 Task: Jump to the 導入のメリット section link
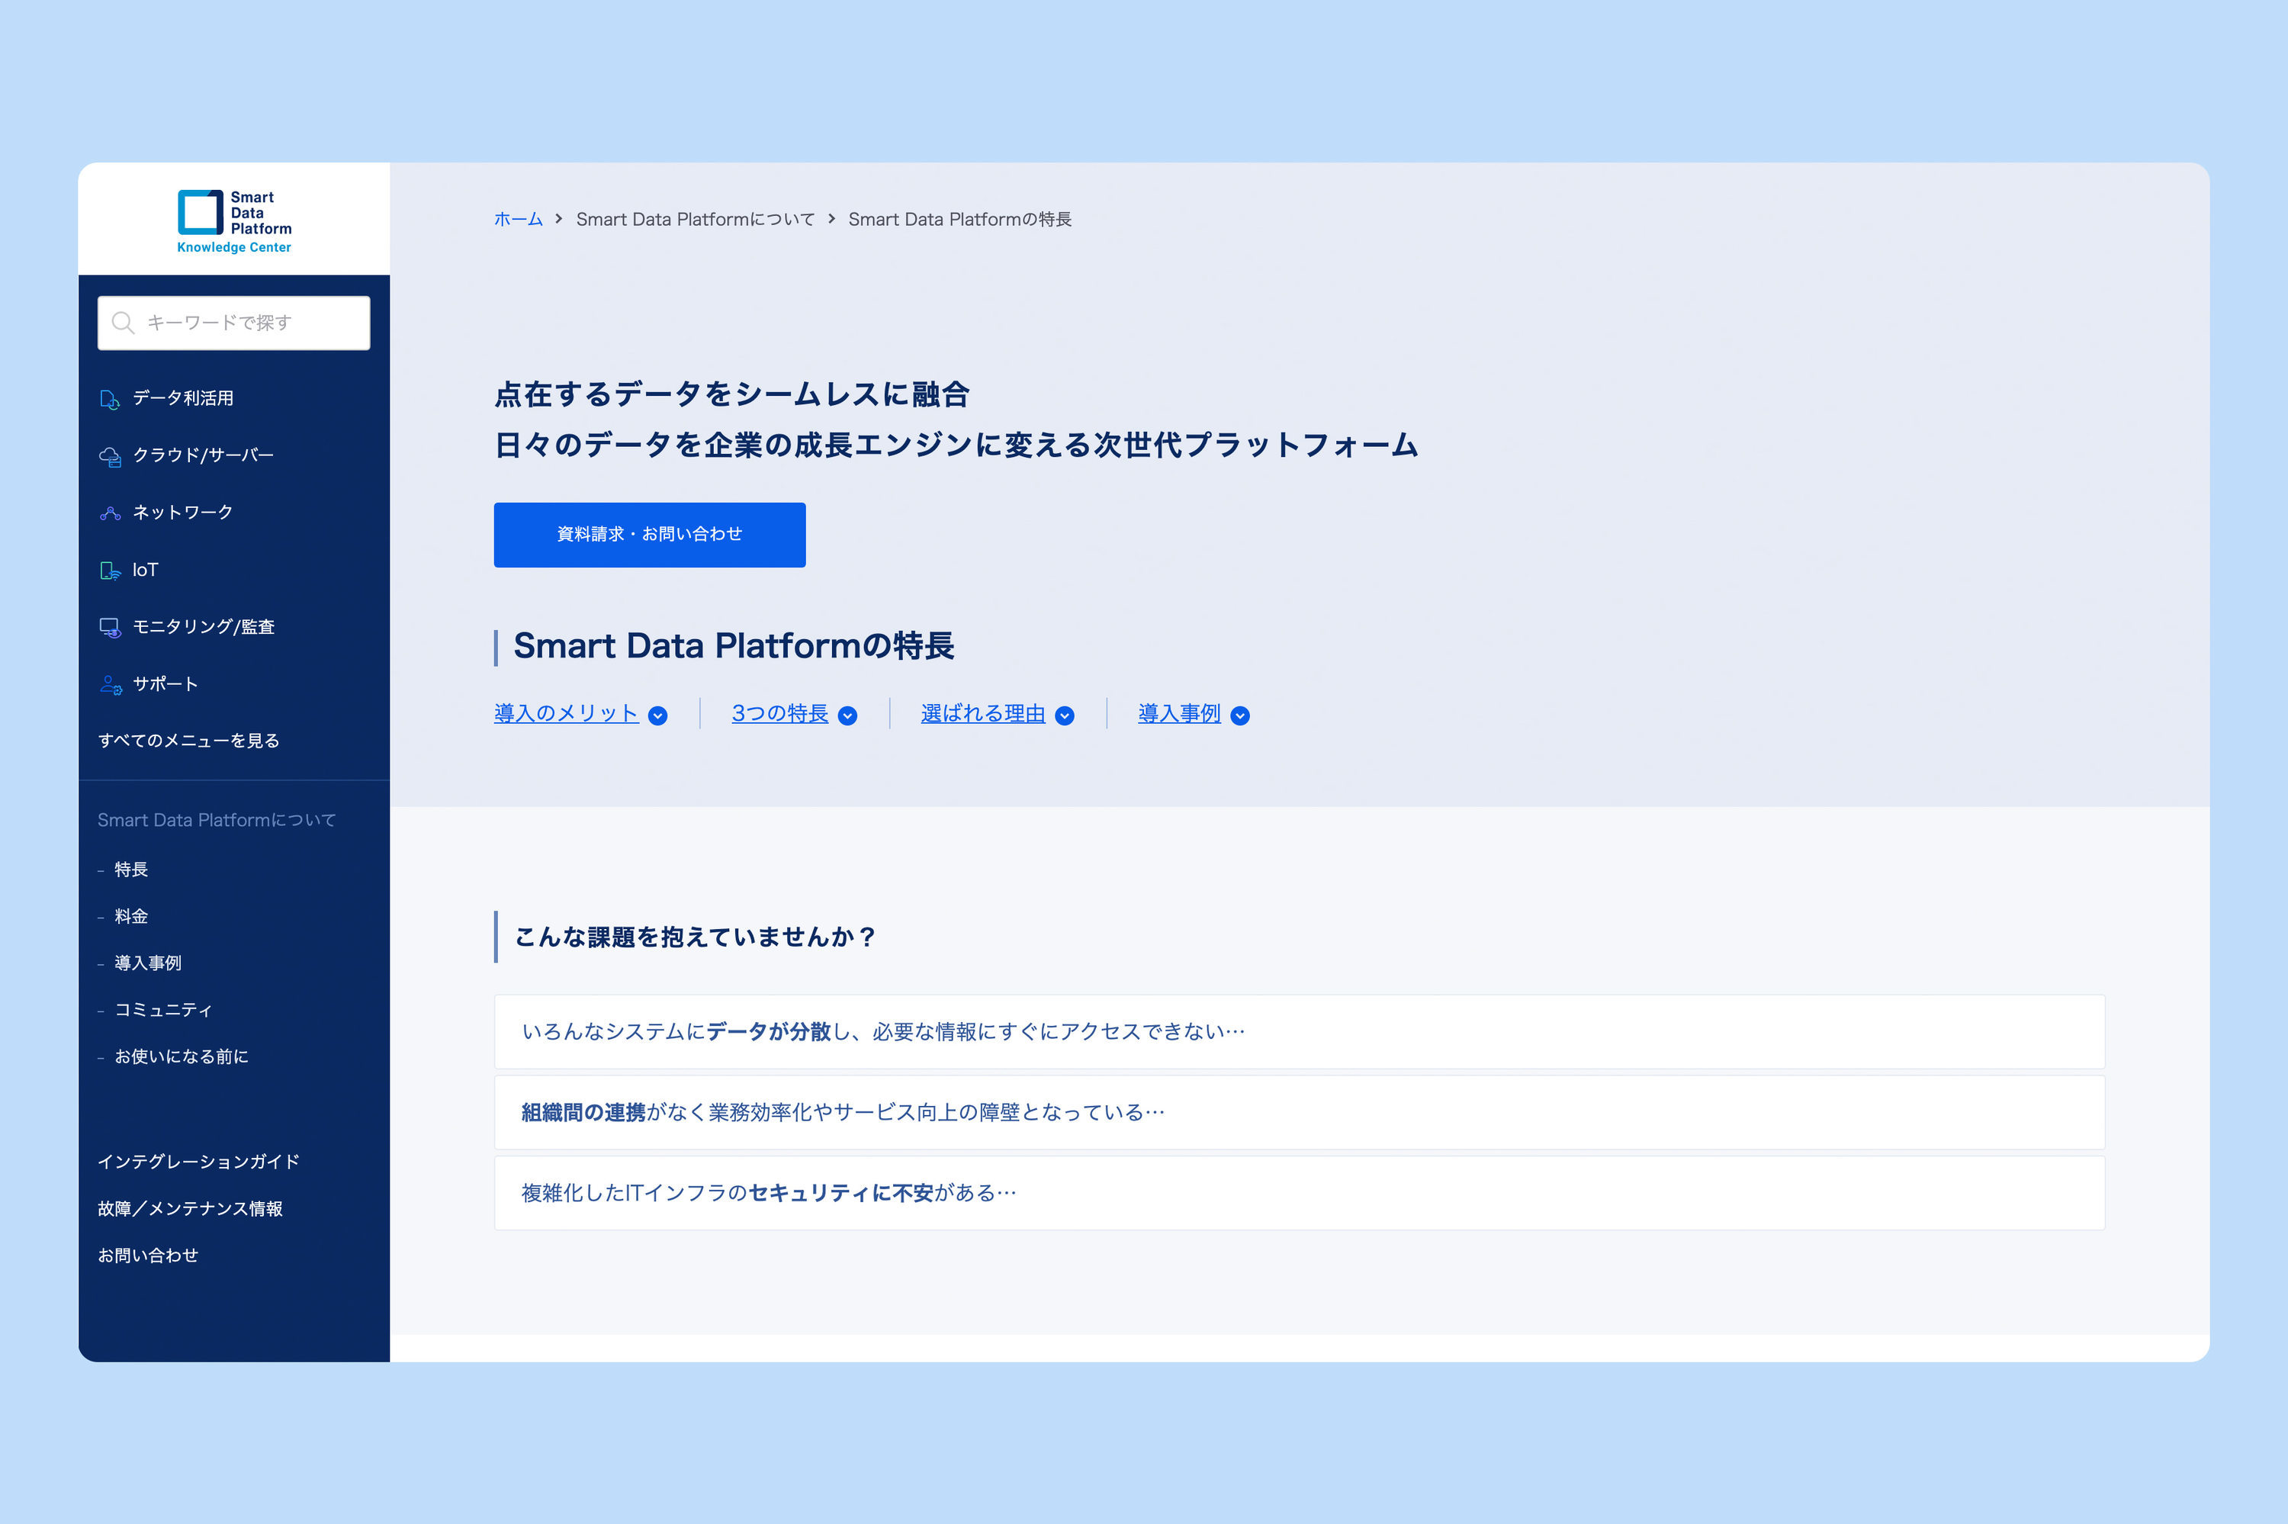(x=565, y=715)
